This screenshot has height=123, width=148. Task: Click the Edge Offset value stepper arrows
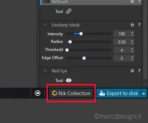[x=132, y=58]
